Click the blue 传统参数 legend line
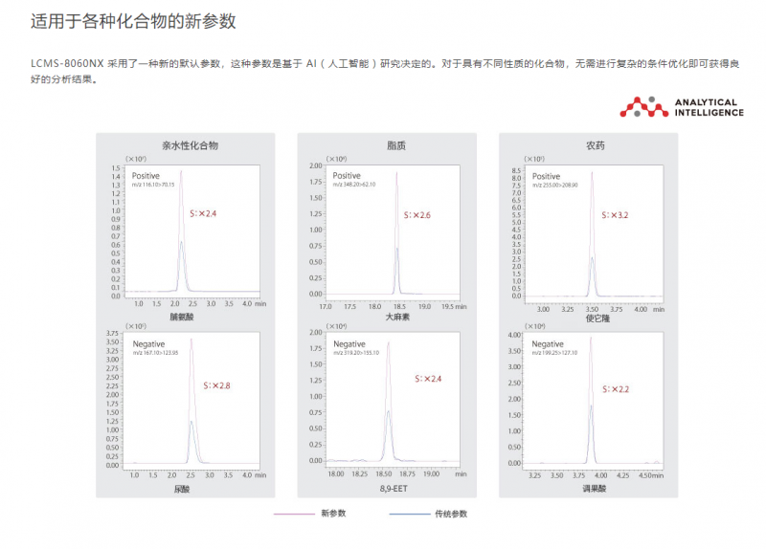 [411, 514]
